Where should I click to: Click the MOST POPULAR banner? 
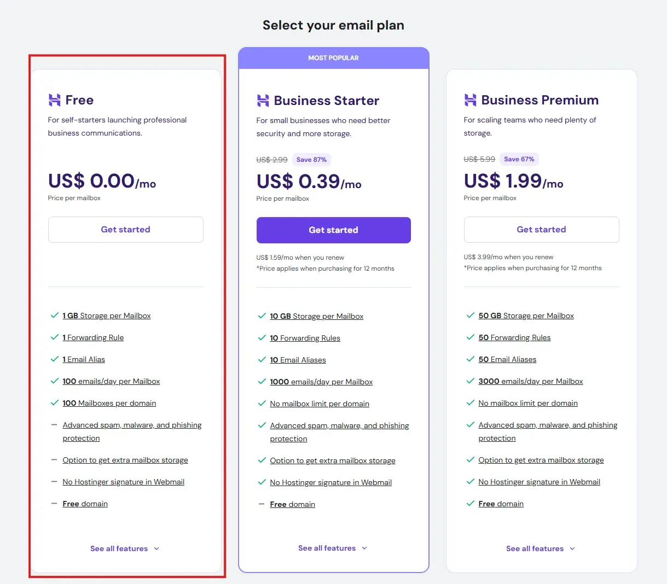[333, 58]
